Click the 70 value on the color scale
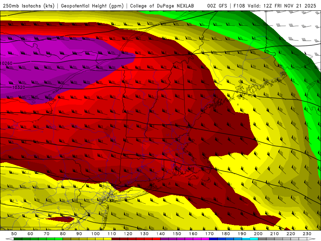 click(x=47, y=234)
